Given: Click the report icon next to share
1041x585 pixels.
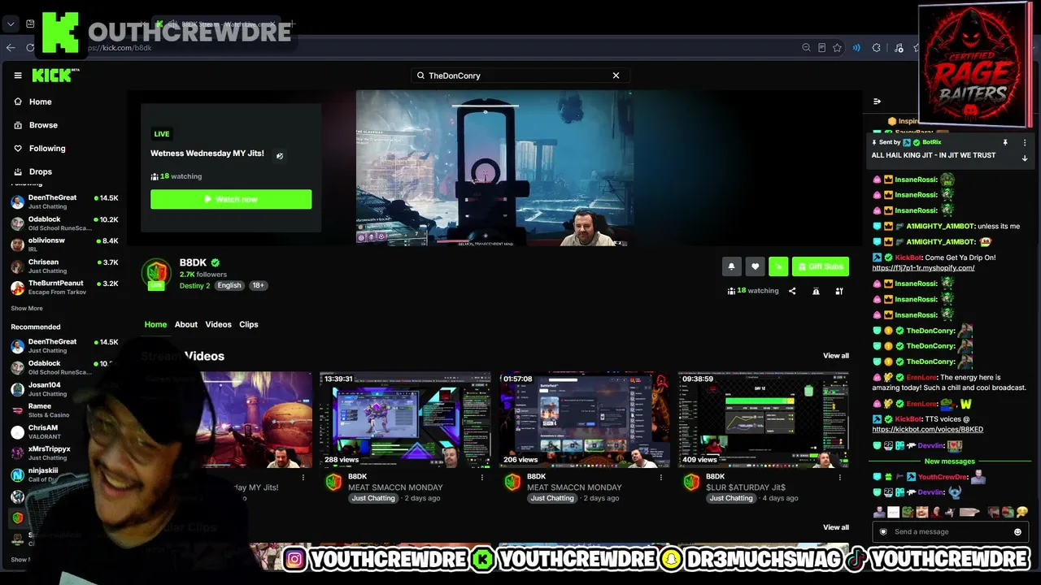Looking at the screenshot, I should tap(816, 291).
